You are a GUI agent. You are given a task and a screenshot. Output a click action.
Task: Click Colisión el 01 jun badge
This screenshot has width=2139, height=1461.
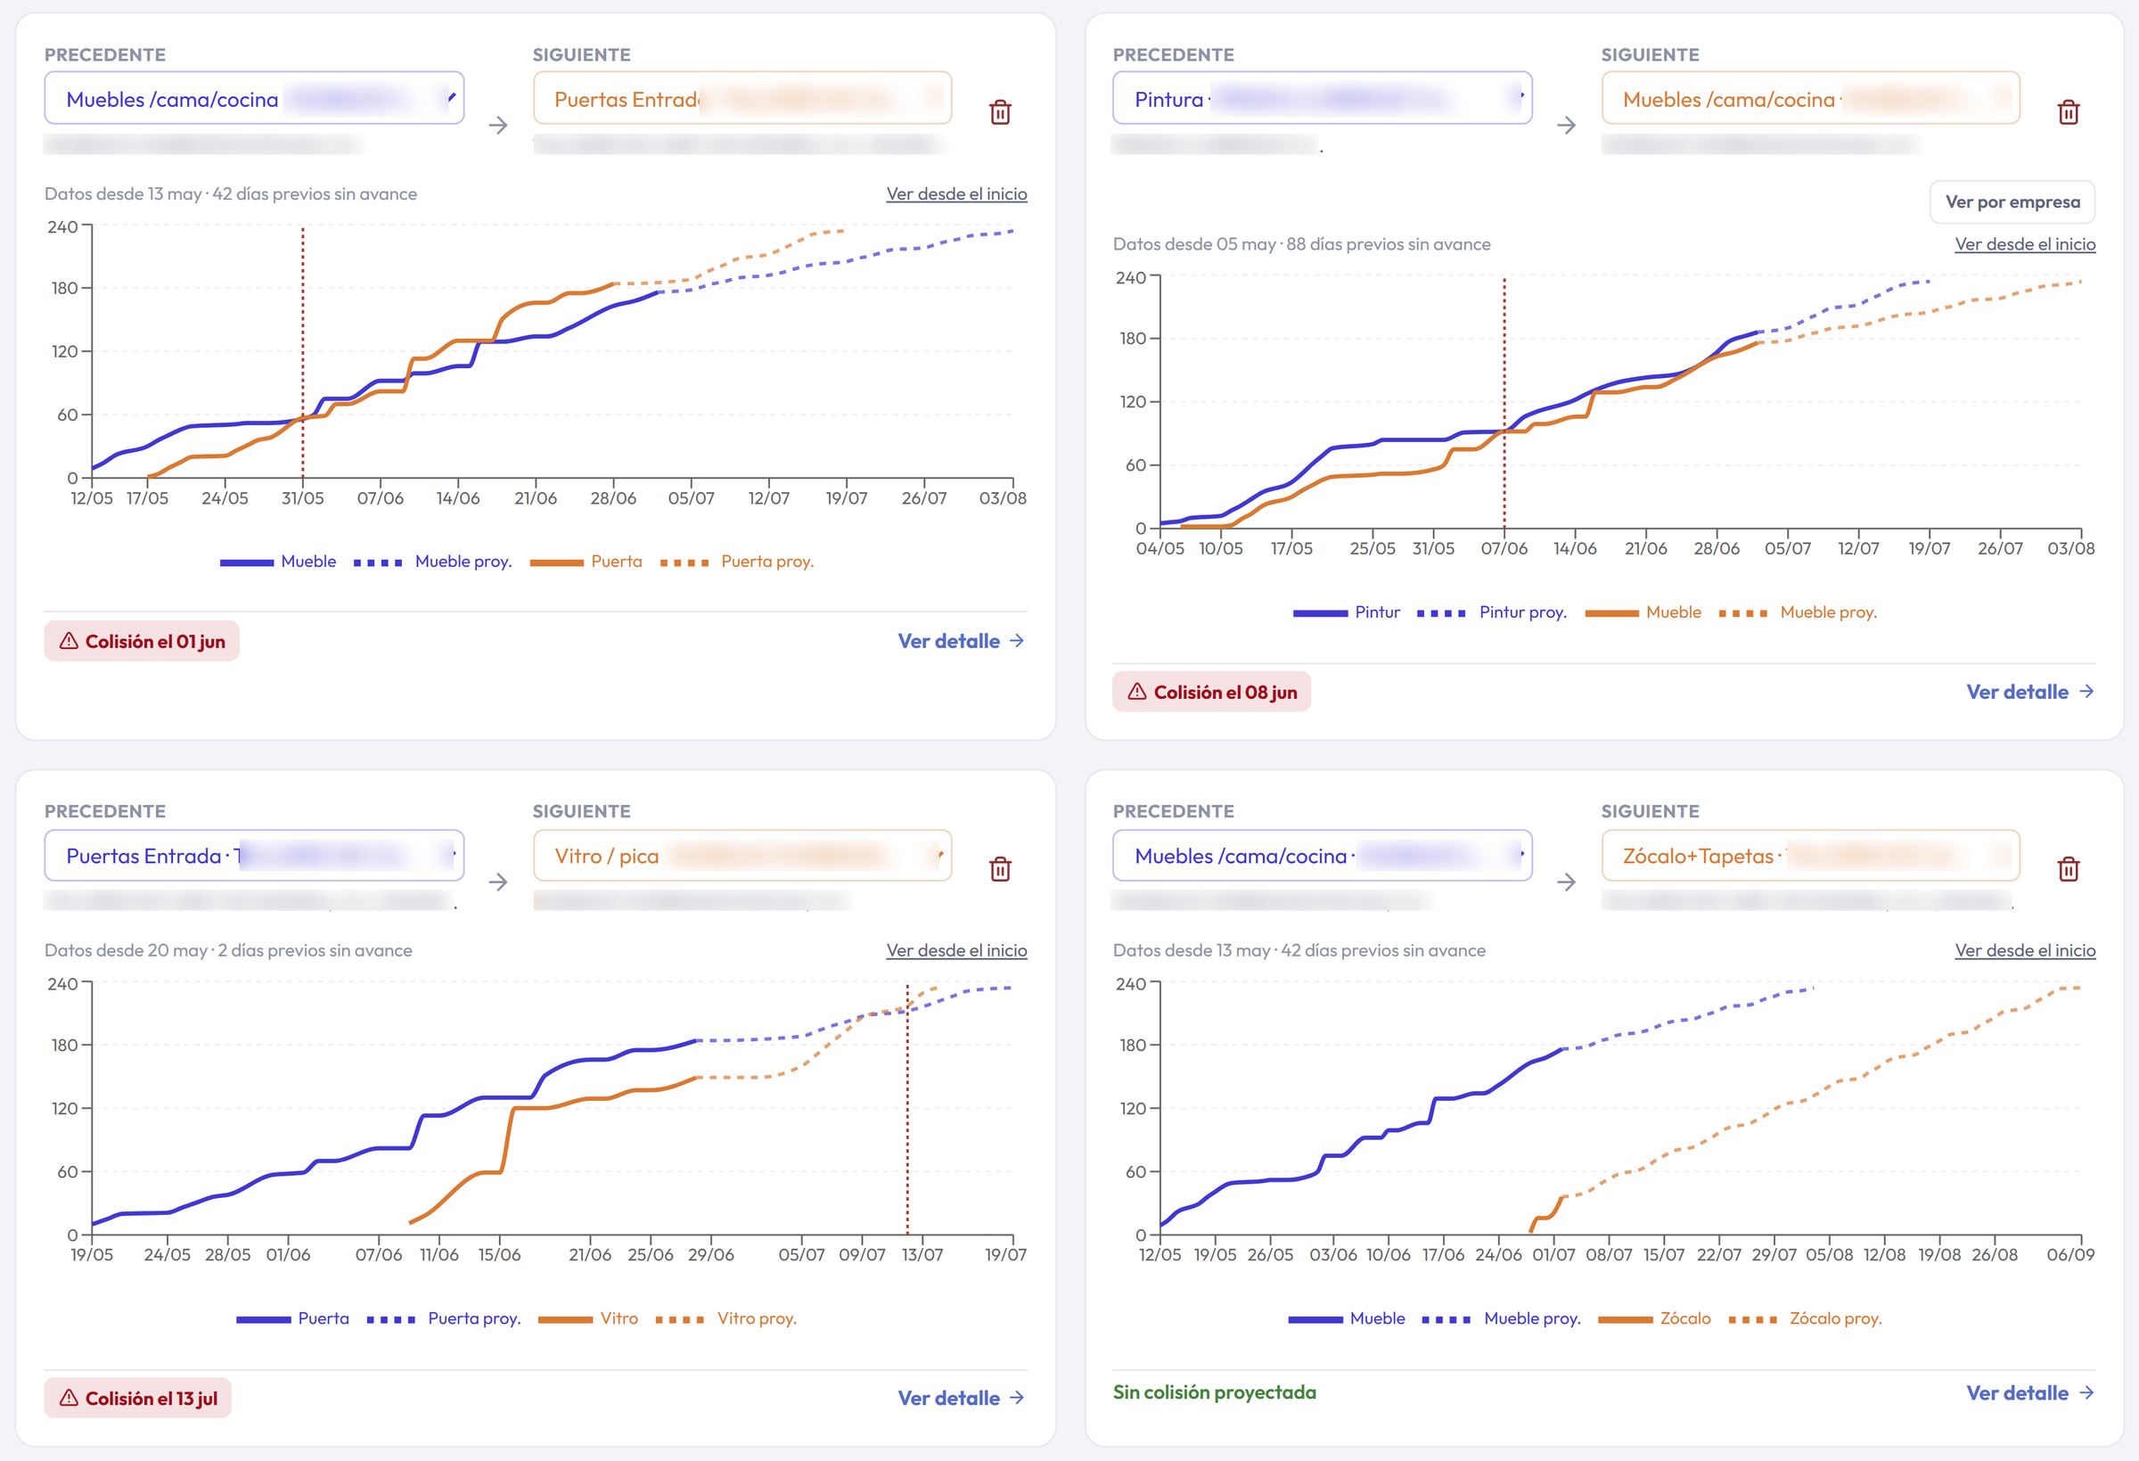[142, 641]
